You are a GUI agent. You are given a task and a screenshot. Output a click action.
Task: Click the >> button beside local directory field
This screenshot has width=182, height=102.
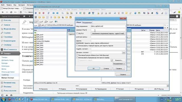[x=124, y=53]
